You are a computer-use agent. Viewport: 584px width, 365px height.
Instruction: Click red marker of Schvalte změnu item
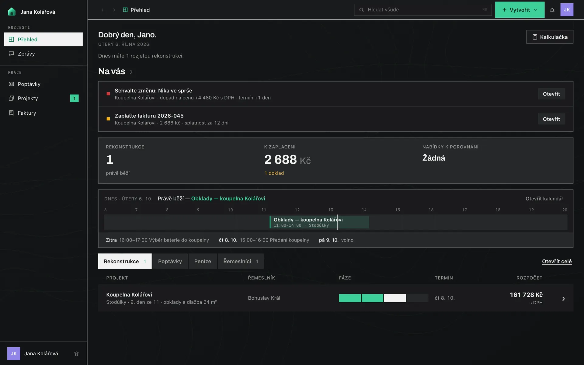(108, 94)
